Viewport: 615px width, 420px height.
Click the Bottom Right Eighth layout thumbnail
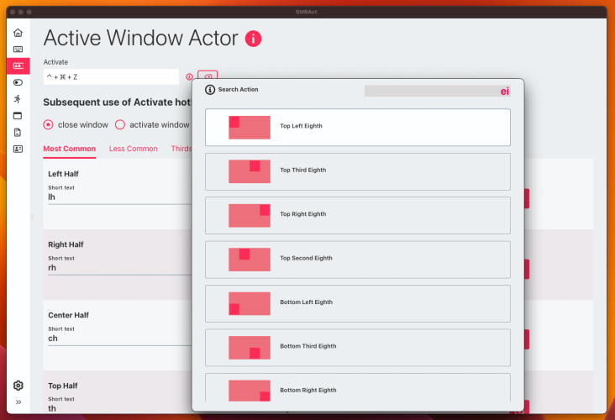(x=250, y=391)
